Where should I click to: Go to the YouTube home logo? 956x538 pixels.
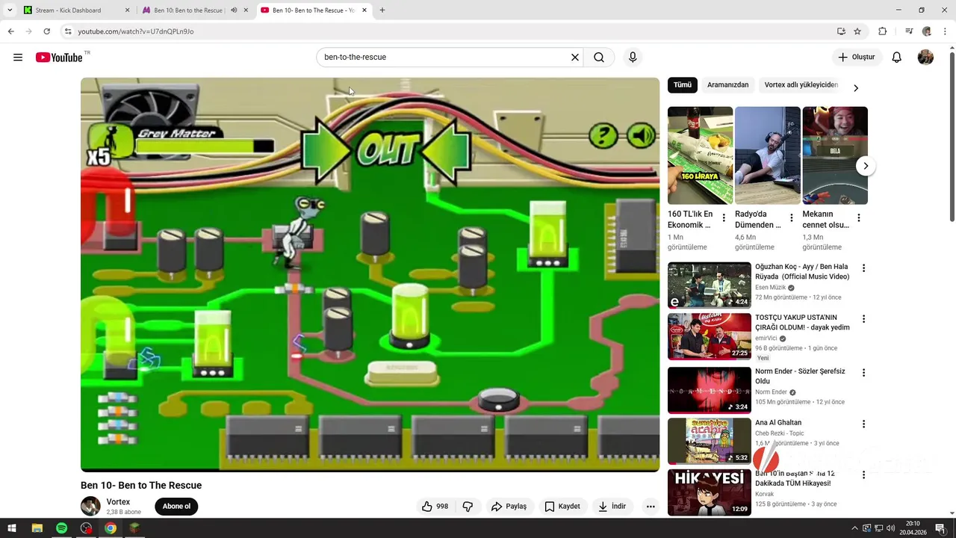pyautogui.click(x=59, y=58)
